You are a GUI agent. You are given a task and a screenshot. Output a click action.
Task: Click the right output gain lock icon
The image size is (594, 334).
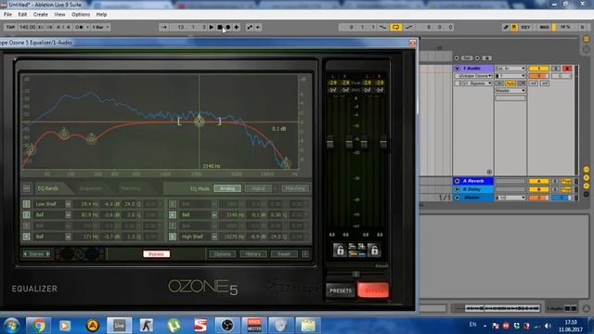pos(374,250)
